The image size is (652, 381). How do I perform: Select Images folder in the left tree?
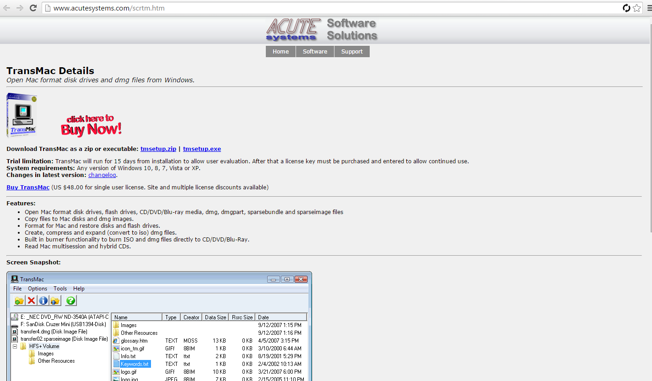[46, 354]
